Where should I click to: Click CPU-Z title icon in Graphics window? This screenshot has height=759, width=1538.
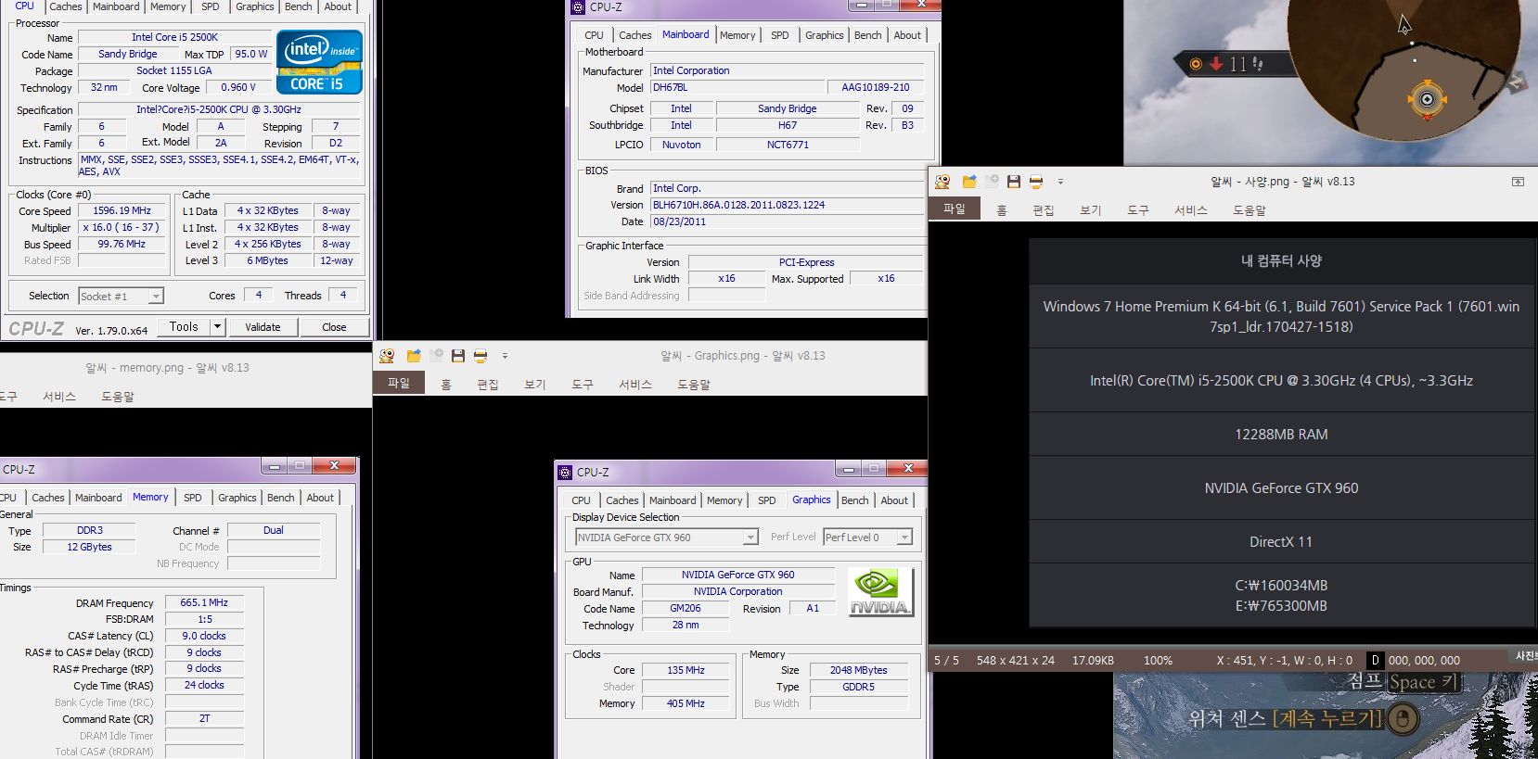(x=565, y=472)
